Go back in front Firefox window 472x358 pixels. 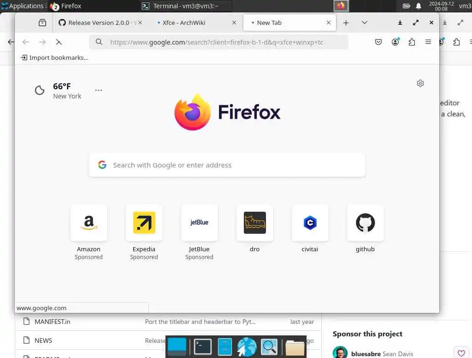26,42
